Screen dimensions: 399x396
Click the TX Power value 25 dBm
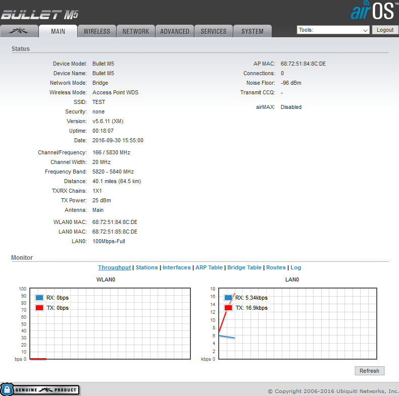(102, 200)
